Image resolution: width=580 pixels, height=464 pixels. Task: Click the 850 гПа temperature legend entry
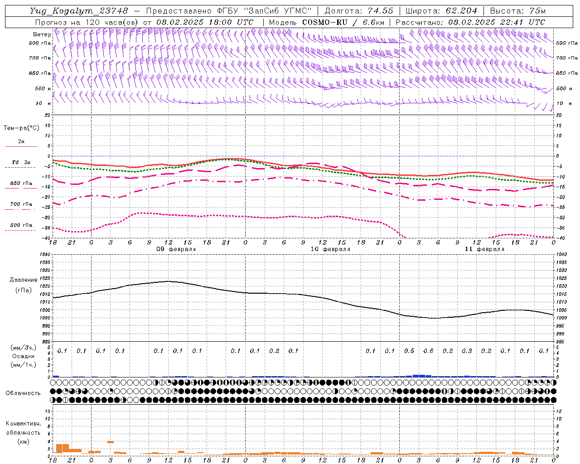[x=21, y=184]
